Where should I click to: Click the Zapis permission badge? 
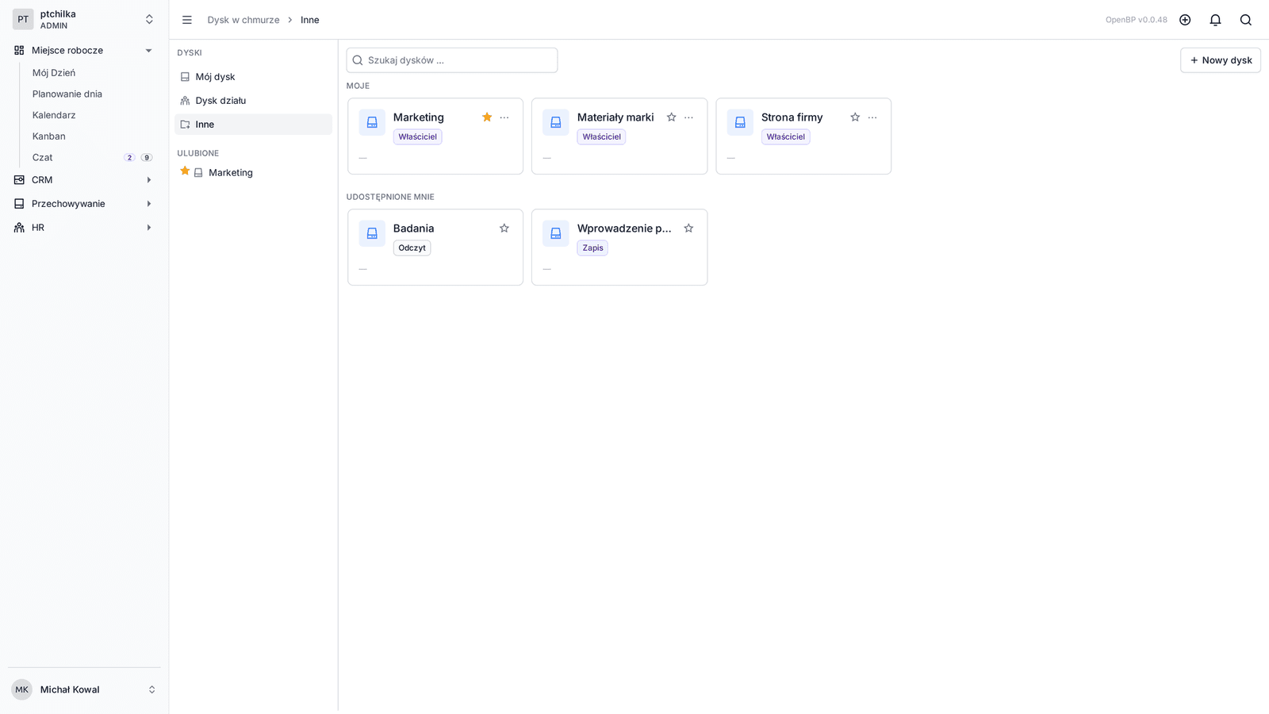[x=592, y=248]
